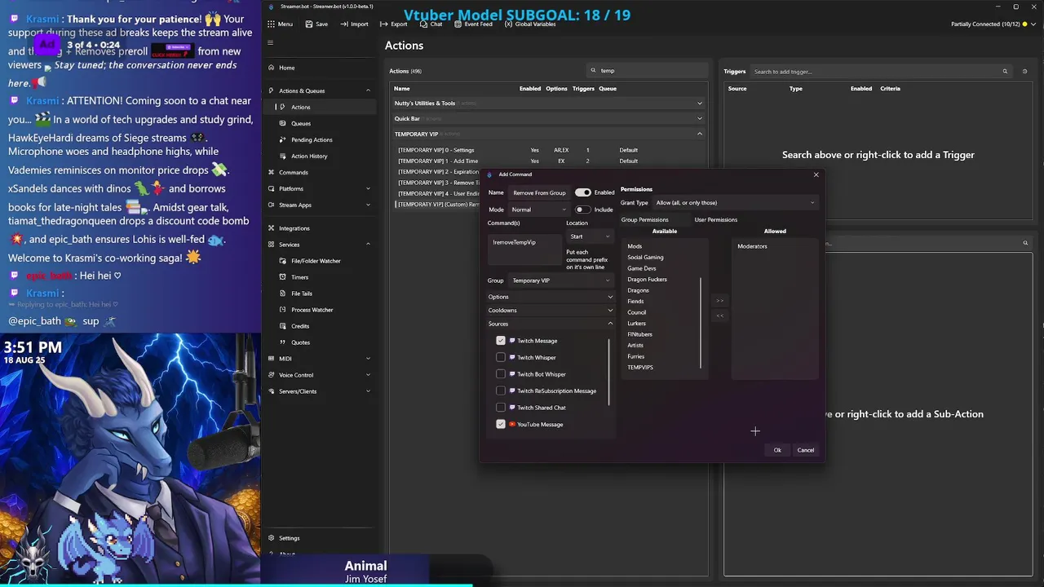Expand the Quick Bar action group
Screen dimensions: 1044x587
pyautogui.click(x=548, y=118)
